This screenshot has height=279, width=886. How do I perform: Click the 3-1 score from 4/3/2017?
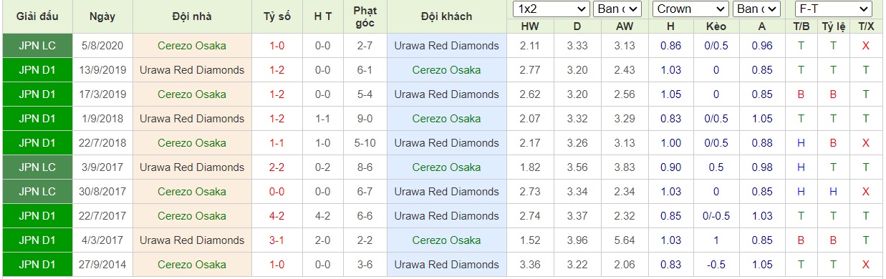click(276, 240)
